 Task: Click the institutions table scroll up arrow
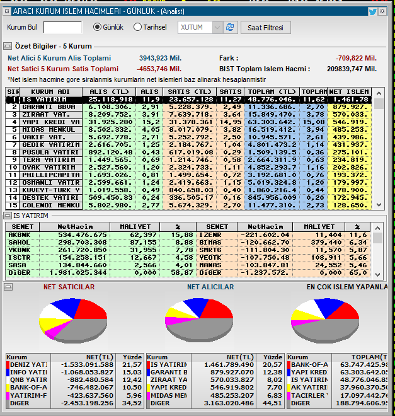click(379, 93)
